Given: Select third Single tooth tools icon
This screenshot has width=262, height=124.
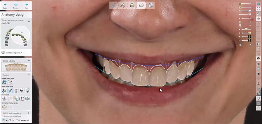Looking at the screenshot, I should pos(16,90).
